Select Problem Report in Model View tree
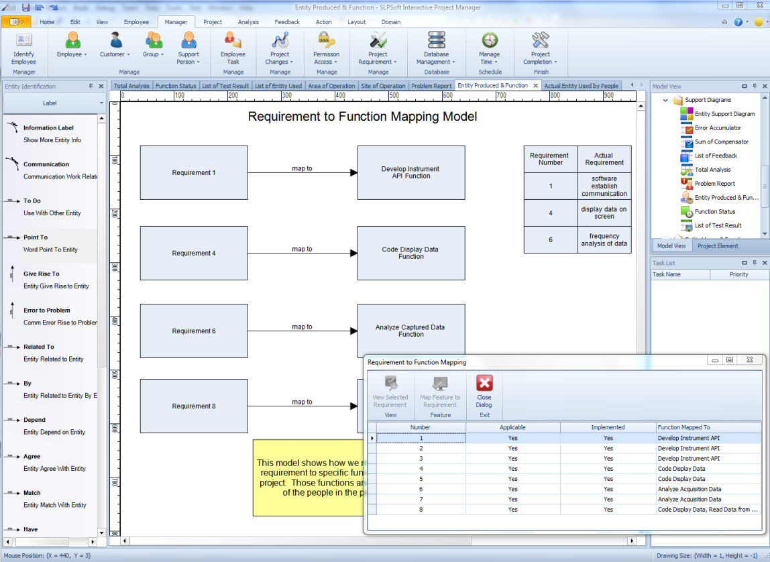The width and height of the screenshot is (770, 562). click(714, 184)
